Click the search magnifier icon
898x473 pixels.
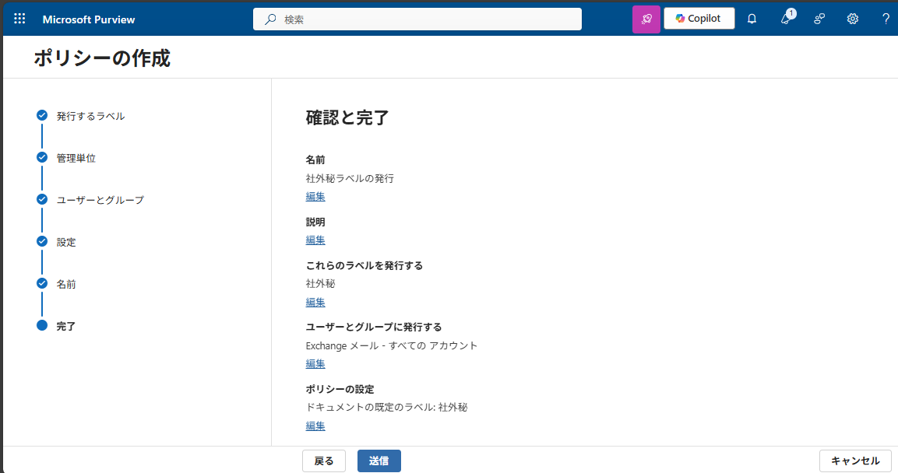(269, 18)
